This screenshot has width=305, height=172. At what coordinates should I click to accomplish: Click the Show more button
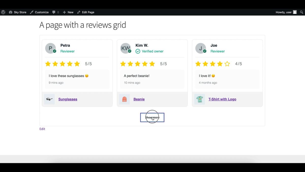[x=152, y=117]
